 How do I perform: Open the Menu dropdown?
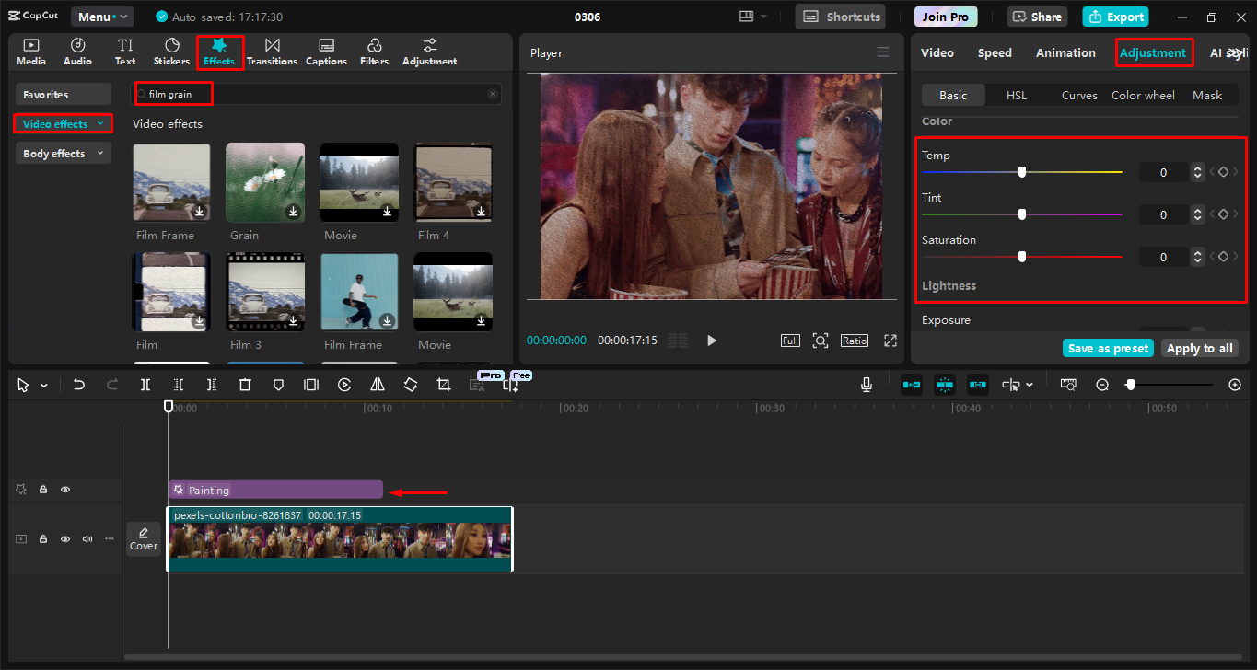(102, 17)
